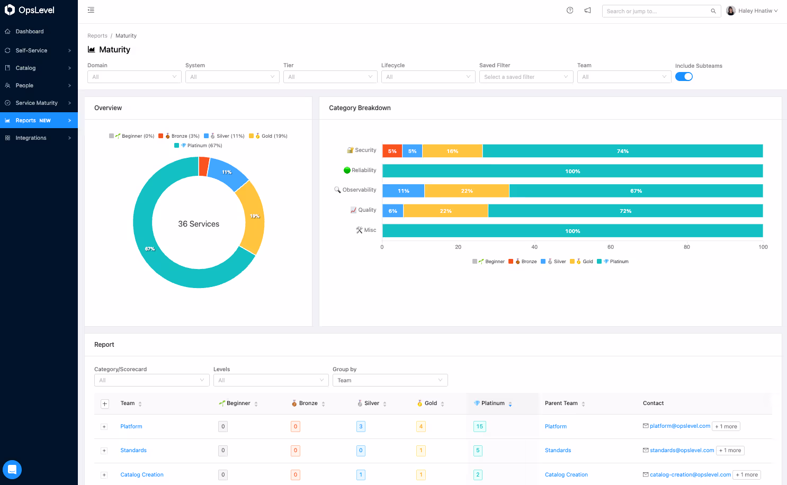
Task: Open the announcements megaphone icon
Action: (x=587, y=10)
